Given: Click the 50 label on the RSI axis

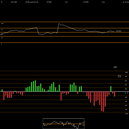Looking at the screenshot, I should (2, 34).
